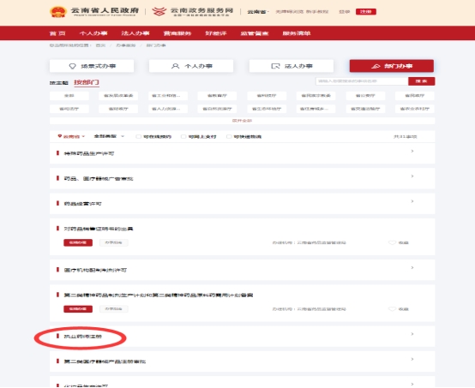This screenshot has width=475, height=388.
Task: Click the 法人办事 button icon
Action: point(275,66)
